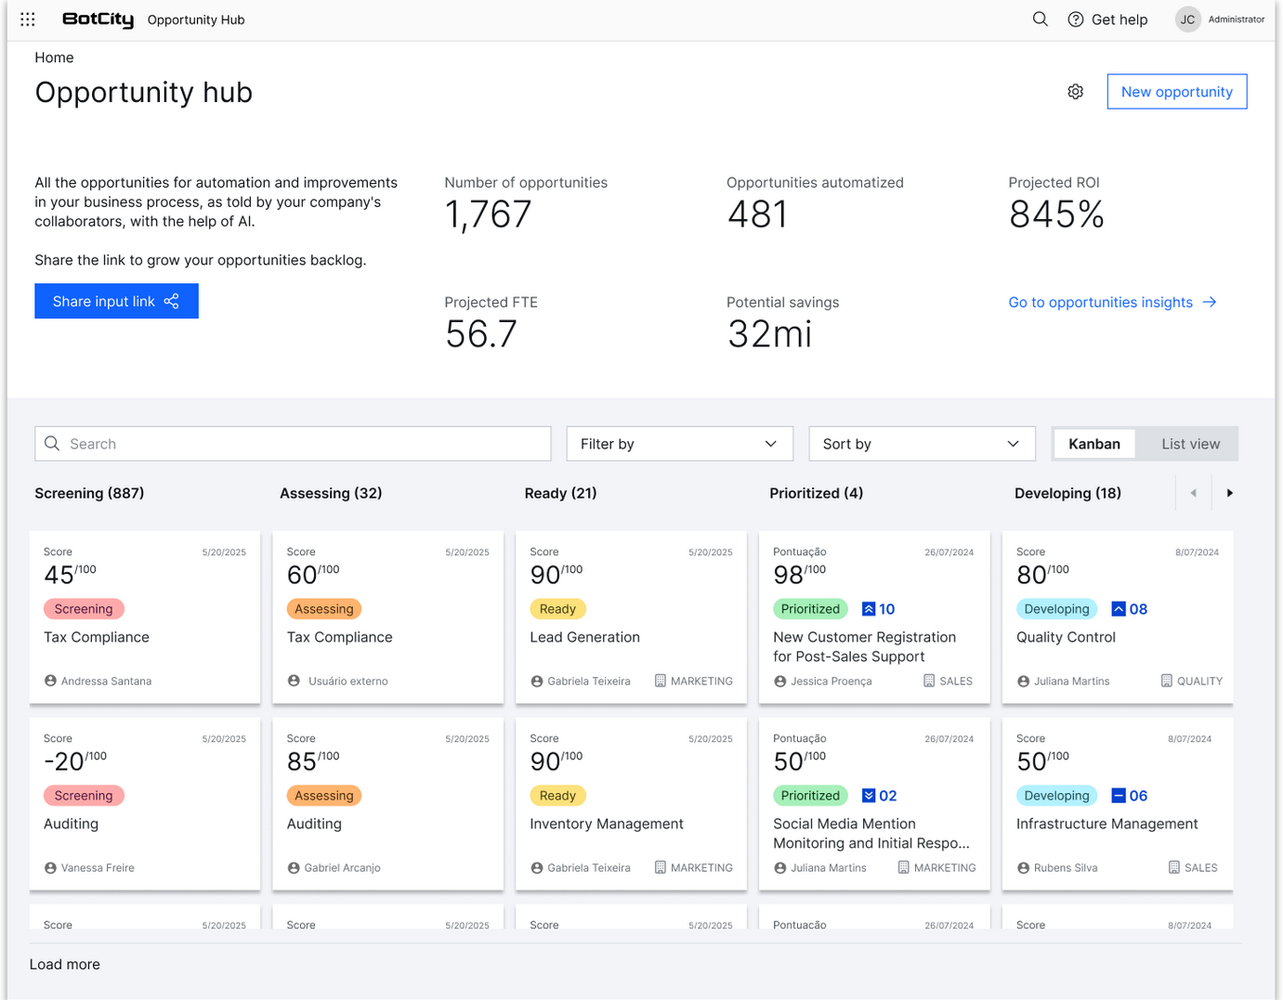Click priority icon 08 on Quality Control card
Viewport: 1283px width, 1000px height.
click(x=1119, y=609)
